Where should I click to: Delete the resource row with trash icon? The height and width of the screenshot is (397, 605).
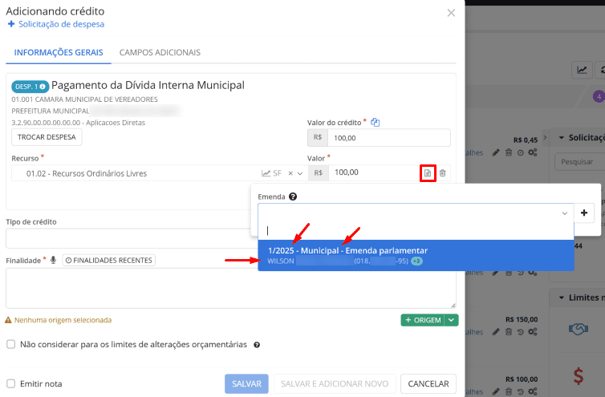point(443,173)
